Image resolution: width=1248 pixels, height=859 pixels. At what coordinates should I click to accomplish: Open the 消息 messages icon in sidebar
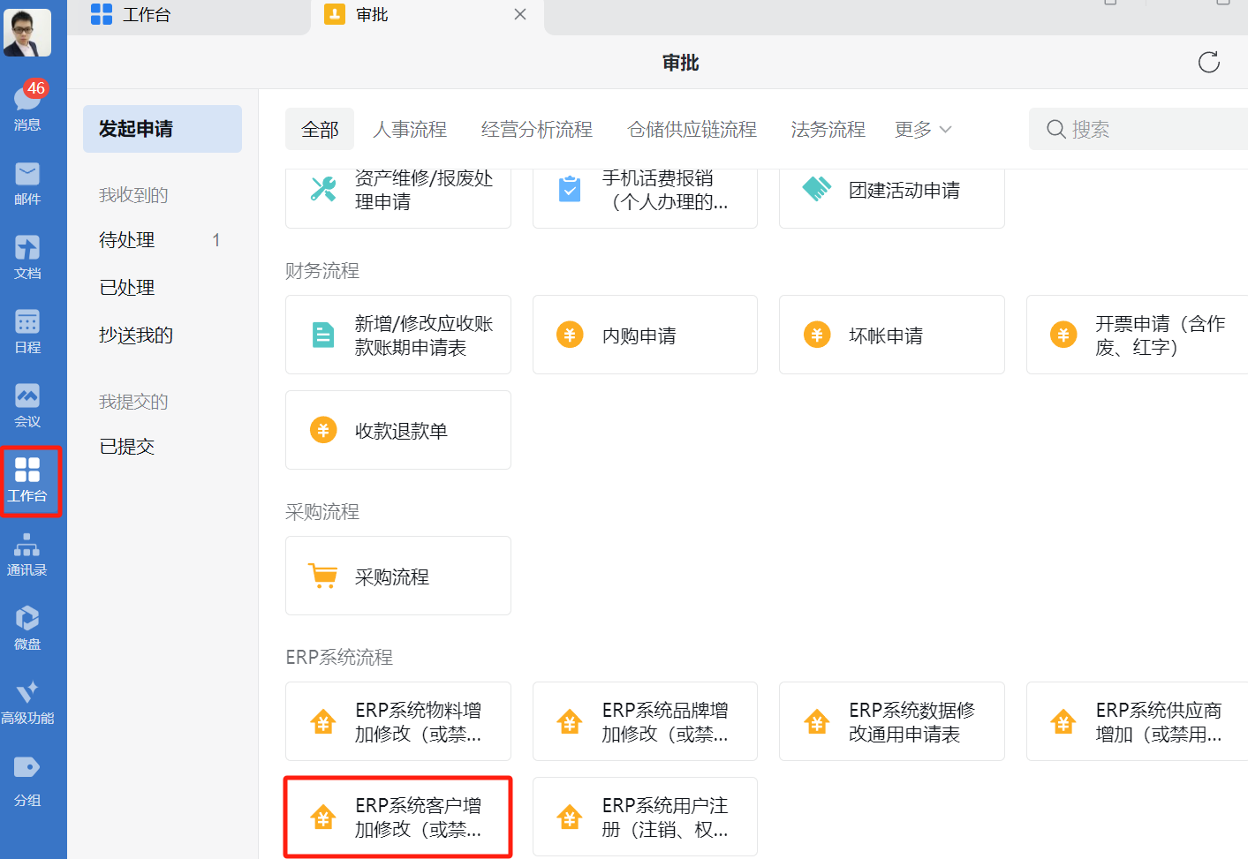pyautogui.click(x=27, y=106)
